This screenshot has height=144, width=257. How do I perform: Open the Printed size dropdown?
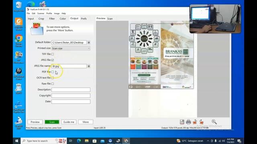pos(71,48)
